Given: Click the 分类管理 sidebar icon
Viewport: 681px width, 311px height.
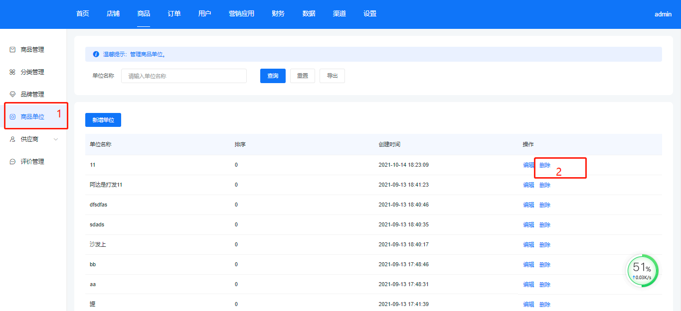Looking at the screenshot, I should pos(12,72).
